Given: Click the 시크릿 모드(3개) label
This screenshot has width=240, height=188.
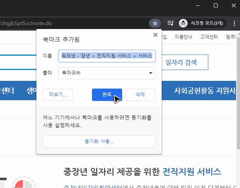Looking at the screenshot, I should click(207, 23).
